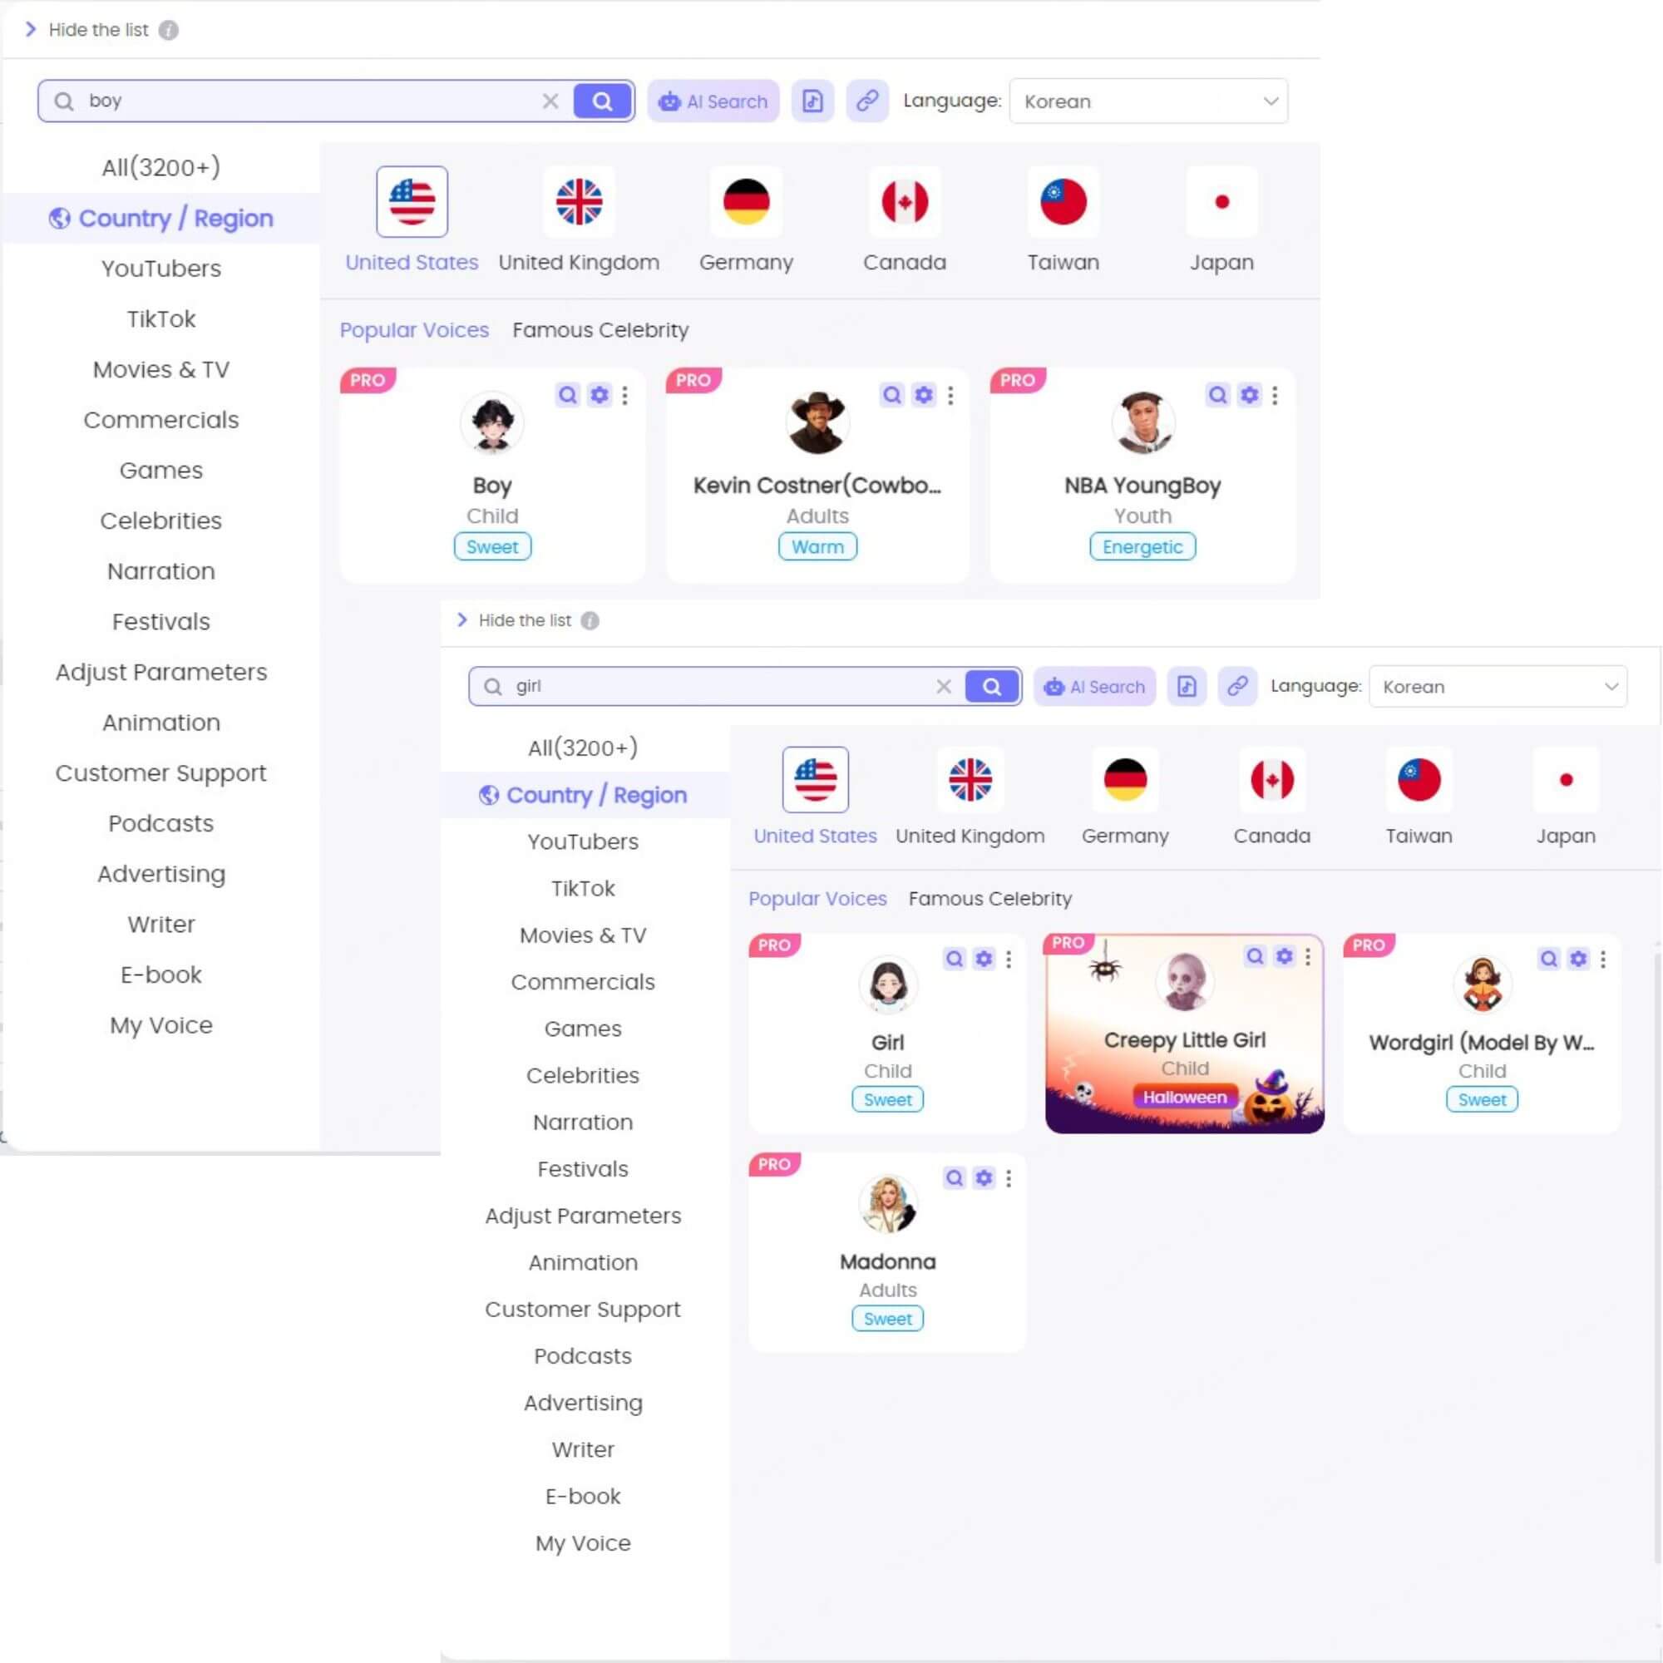Click the Taiwan flag filter in bottom panel
Image resolution: width=1663 pixels, height=1663 pixels.
tap(1418, 780)
